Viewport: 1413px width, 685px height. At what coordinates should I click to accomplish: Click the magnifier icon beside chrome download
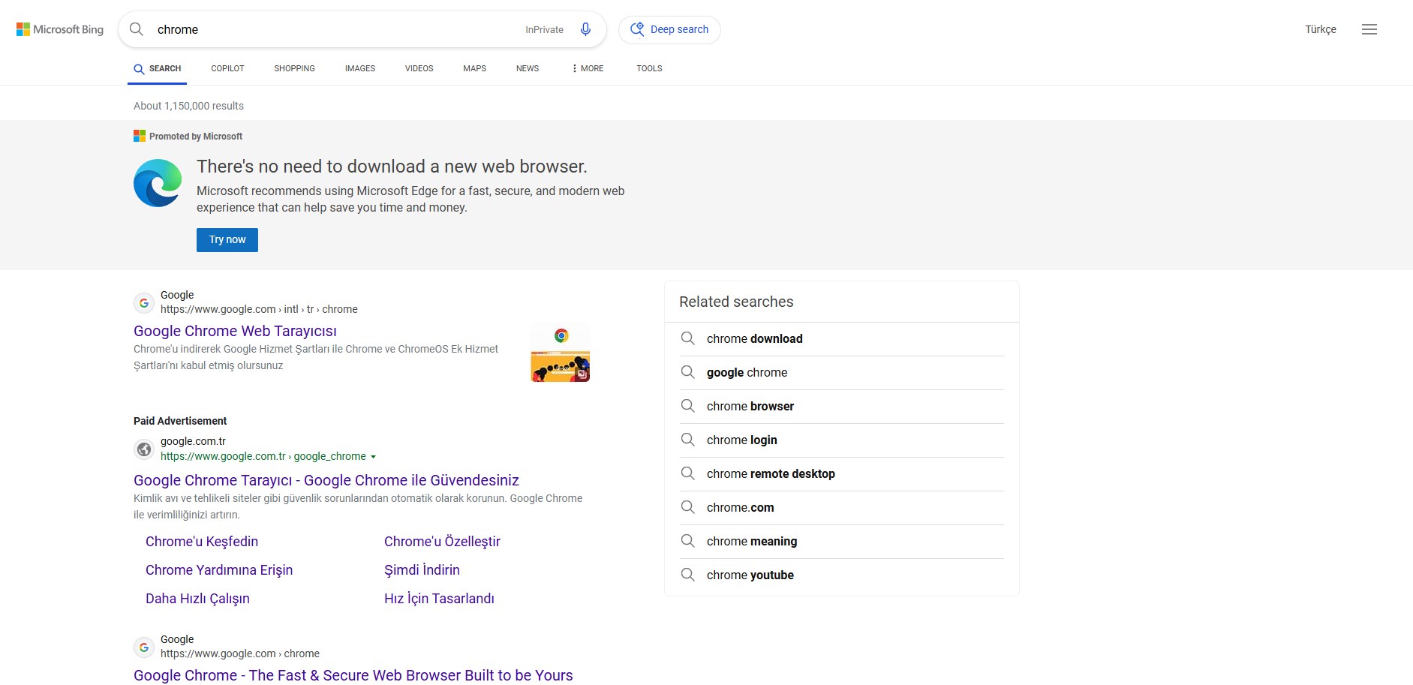pyautogui.click(x=687, y=338)
